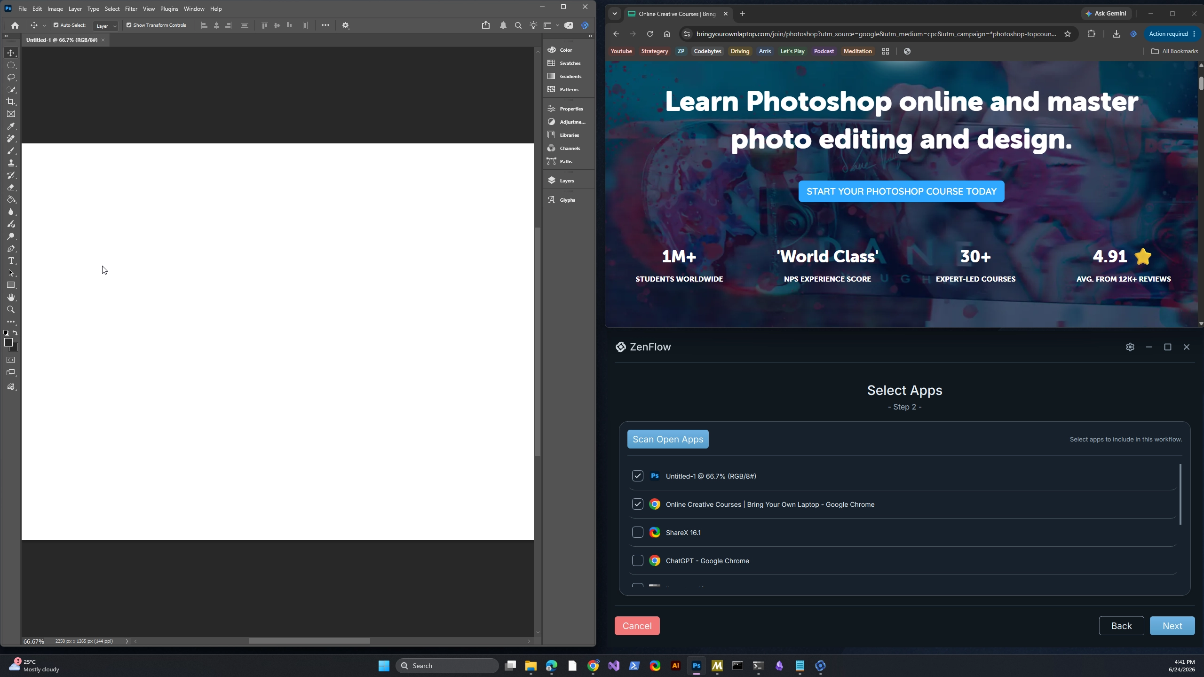This screenshot has height=677, width=1204.
Task: Select the Brush tool
Action: (11, 150)
